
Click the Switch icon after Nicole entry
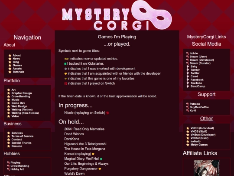coord(107,113)
